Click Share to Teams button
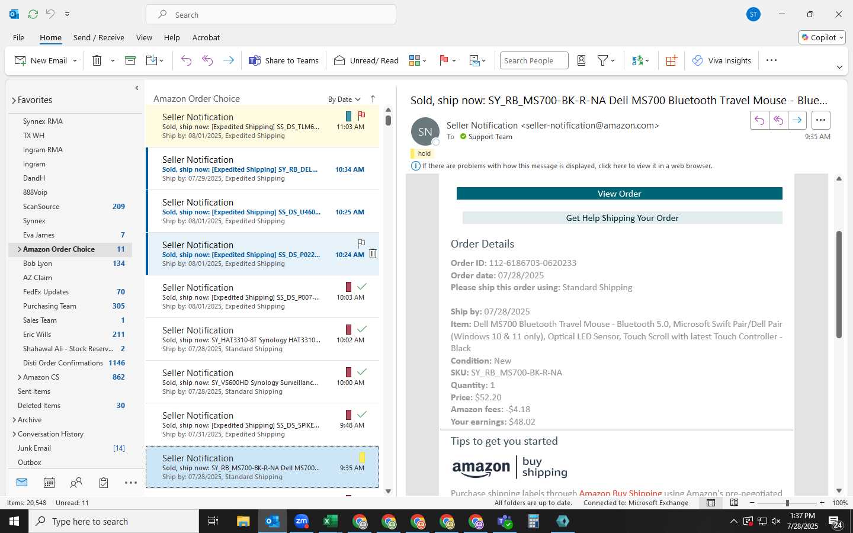Screen dimensions: 853x533 284,60
